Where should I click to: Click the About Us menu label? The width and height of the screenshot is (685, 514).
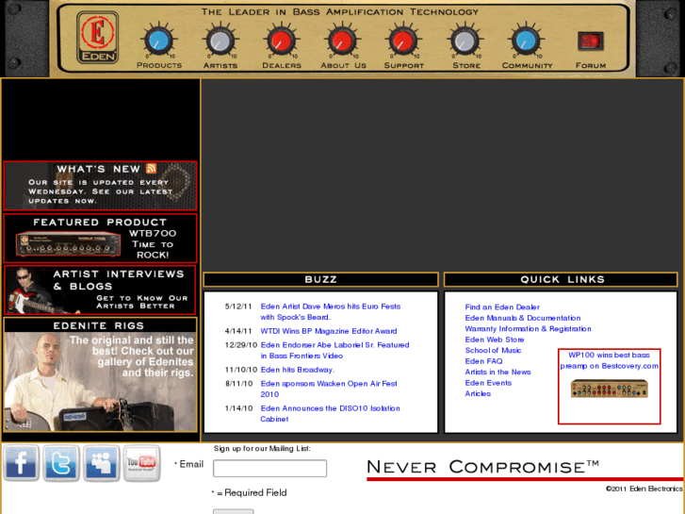343,65
